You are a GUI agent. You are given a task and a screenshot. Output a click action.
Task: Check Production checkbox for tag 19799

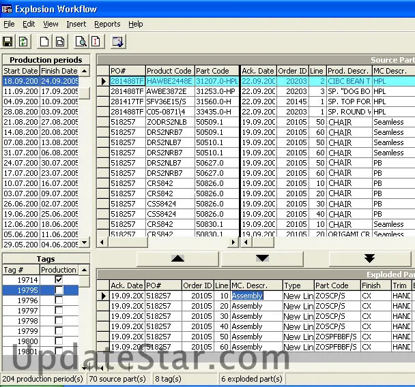click(x=59, y=330)
